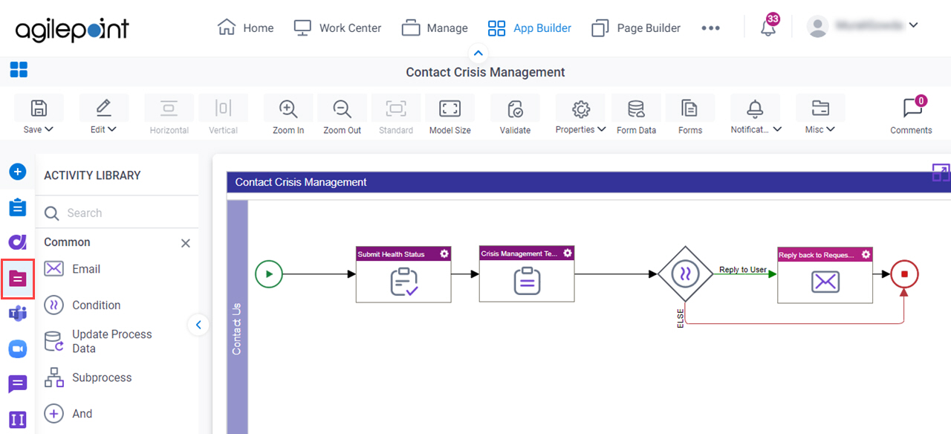Zoom Out of the process model
The height and width of the screenshot is (434, 951).
pyautogui.click(x=342, y=116)
